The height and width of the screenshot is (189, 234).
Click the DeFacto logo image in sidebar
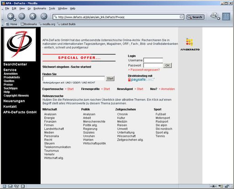[x=20, y=45]
